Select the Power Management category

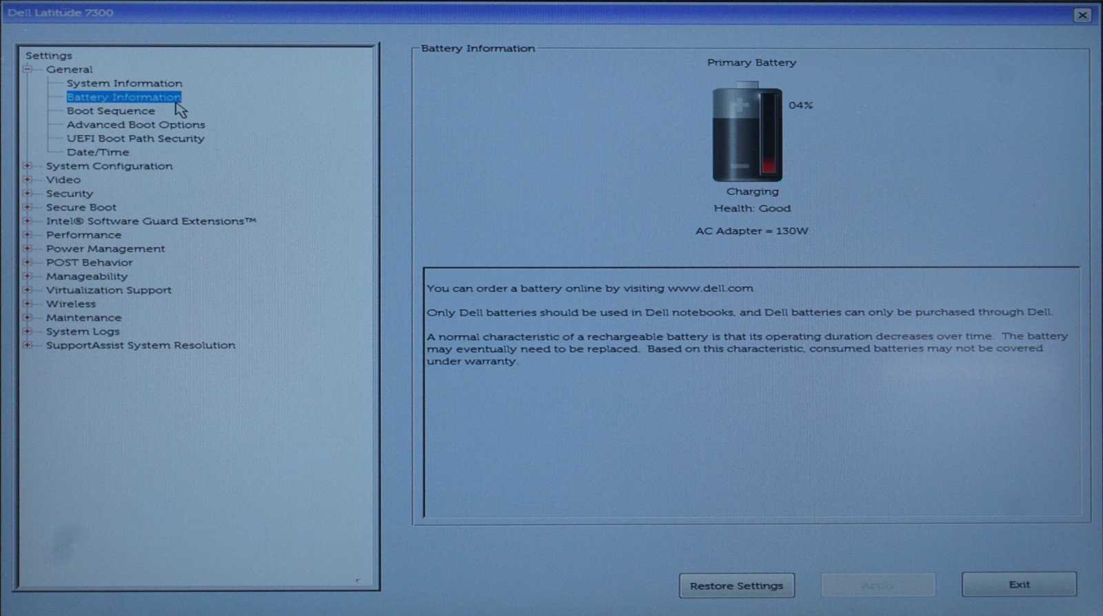(105, 249)
